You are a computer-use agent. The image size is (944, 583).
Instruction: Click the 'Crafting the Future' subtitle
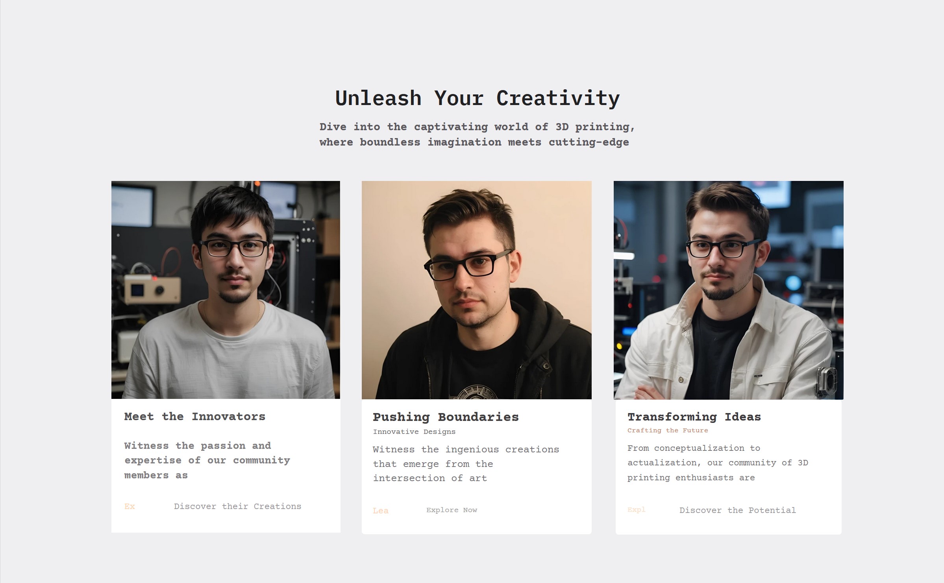point(668,430)
